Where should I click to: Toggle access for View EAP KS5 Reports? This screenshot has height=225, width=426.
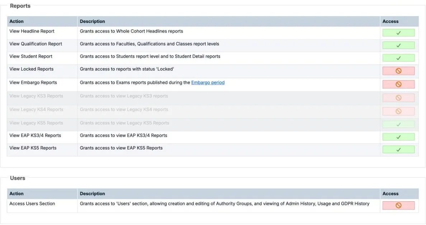click(398, 149)
